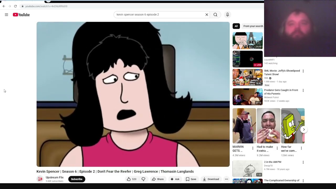
Task: Click the '9.88K subscribers' text
Action: coord(54,181)
